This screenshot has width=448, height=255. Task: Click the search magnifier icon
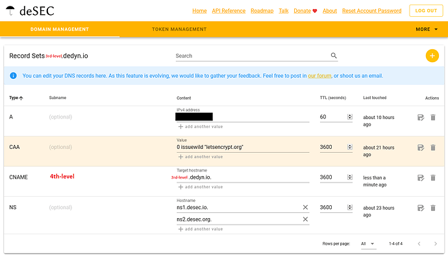pos(334,56)
